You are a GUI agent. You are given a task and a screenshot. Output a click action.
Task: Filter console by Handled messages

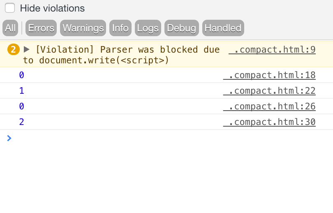click(223, 28)
